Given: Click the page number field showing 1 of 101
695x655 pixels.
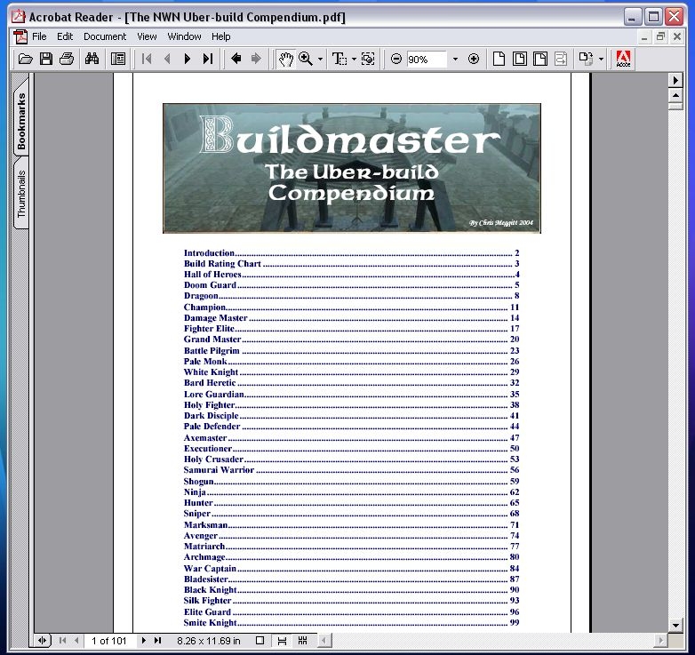Looking at the screenshot, I should (111, 640).
